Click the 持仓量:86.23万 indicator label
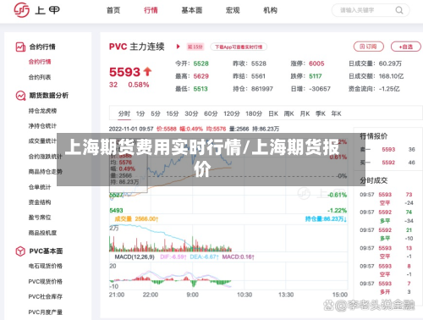Viewport: 423px width, 320px height. point(326,219)
